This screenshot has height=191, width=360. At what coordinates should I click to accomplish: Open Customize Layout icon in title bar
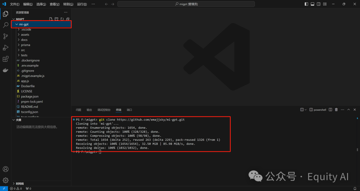coord(325,4)
